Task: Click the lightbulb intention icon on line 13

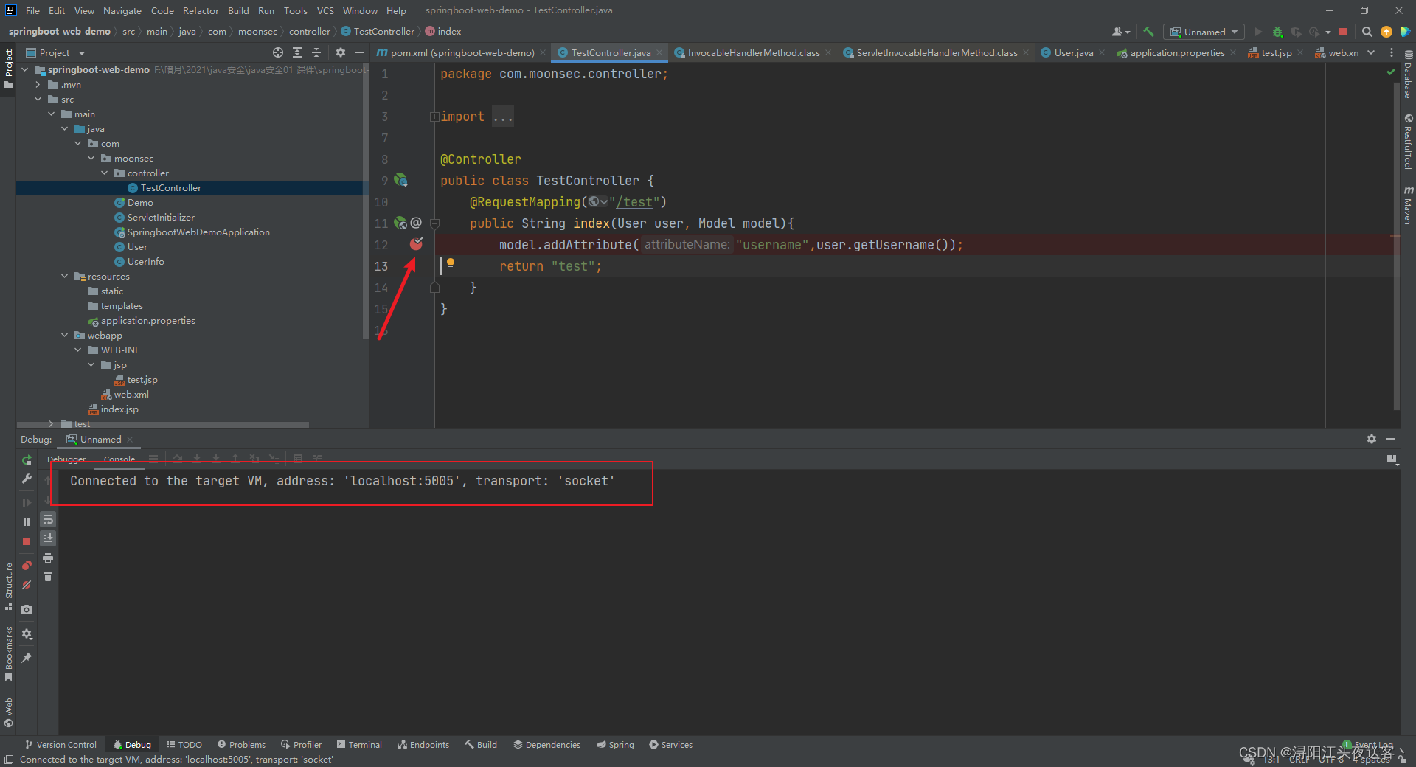Action: click(450, 264)
